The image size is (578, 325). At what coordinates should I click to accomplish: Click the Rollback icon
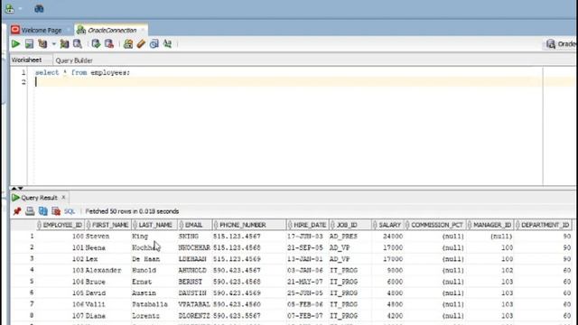click(109, 44)
